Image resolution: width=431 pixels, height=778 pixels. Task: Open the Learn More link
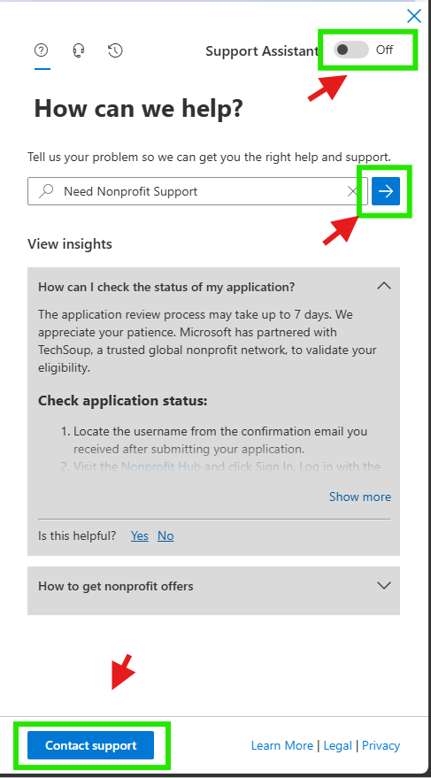[x=281, y=745]
